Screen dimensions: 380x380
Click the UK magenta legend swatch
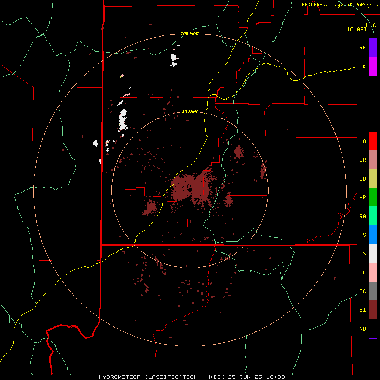tap(373, 66)
